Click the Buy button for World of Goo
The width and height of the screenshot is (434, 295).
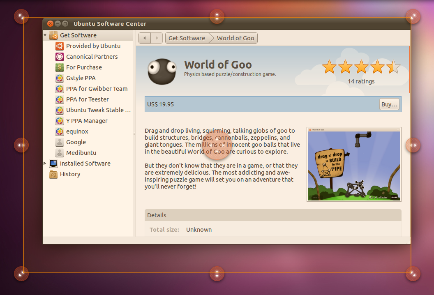pyautogui.click(x=389, y=104)
